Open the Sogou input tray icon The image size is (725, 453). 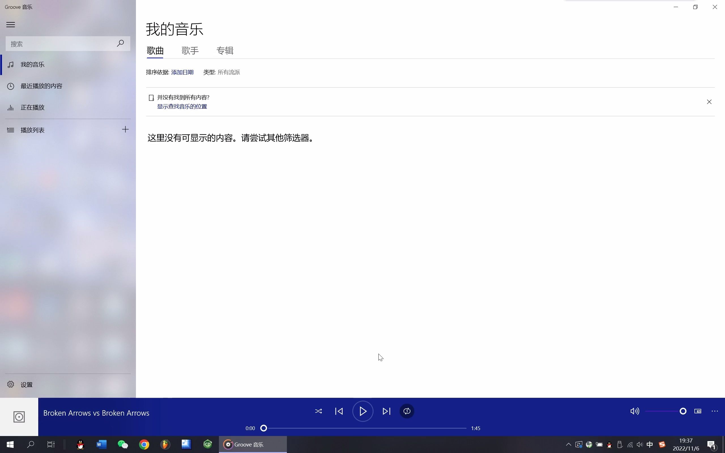[662, 444]
